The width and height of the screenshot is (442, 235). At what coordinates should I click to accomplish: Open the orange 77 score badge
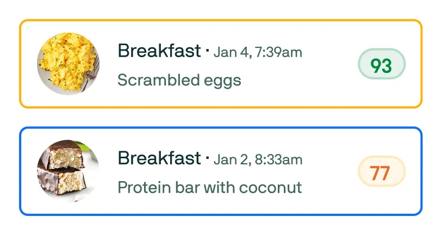(x=381, y=173)
